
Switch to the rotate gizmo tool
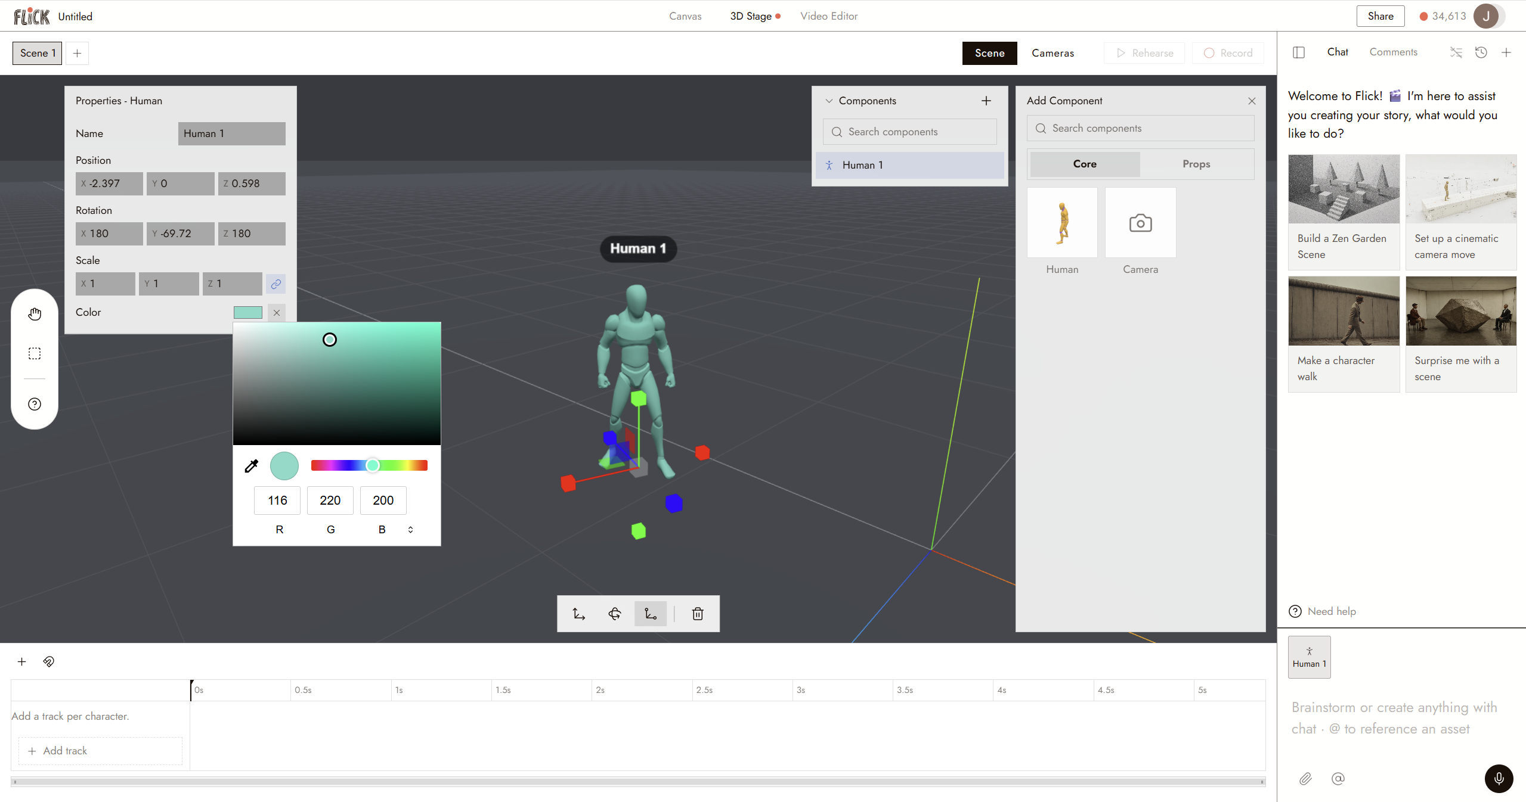615,614
